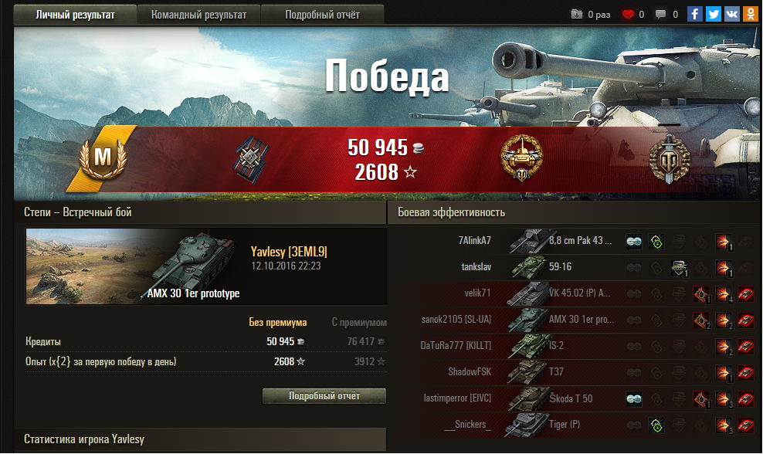Image resolution: width=763 pixels, height=454 pixels.
Task: Click the replay download count icon
Action: click(577, 14)
